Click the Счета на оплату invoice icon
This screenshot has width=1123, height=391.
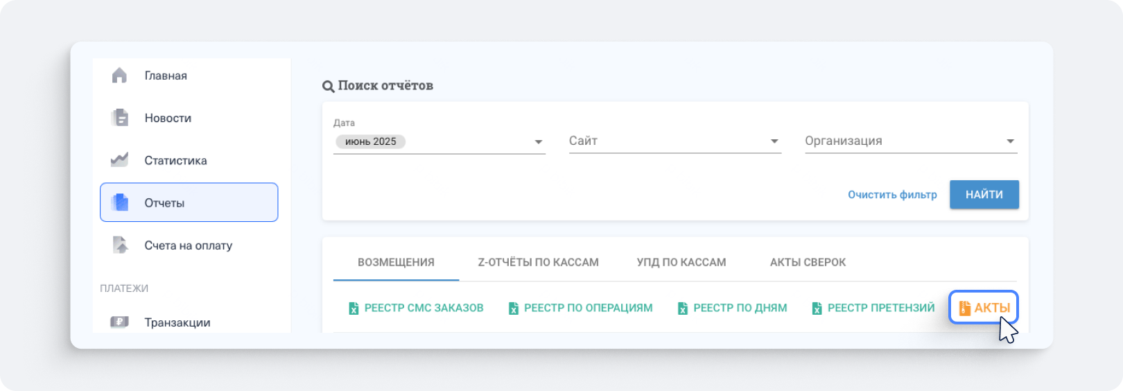[120, 245]
